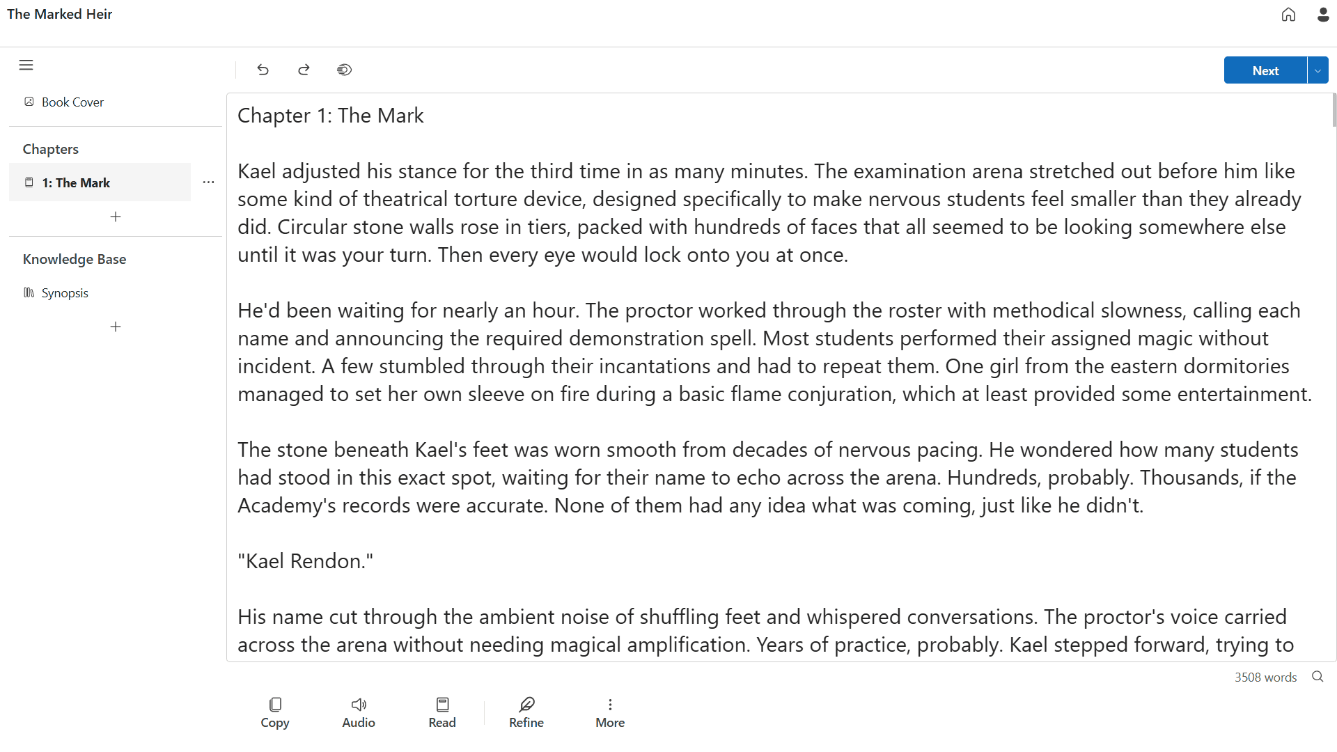
Task: Toggle the hamburger sidebar menu
Action: click(x=26, y=65)
